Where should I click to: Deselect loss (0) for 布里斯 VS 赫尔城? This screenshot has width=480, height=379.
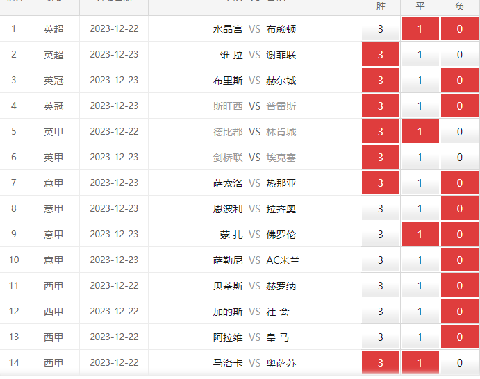tap(459, 80)
